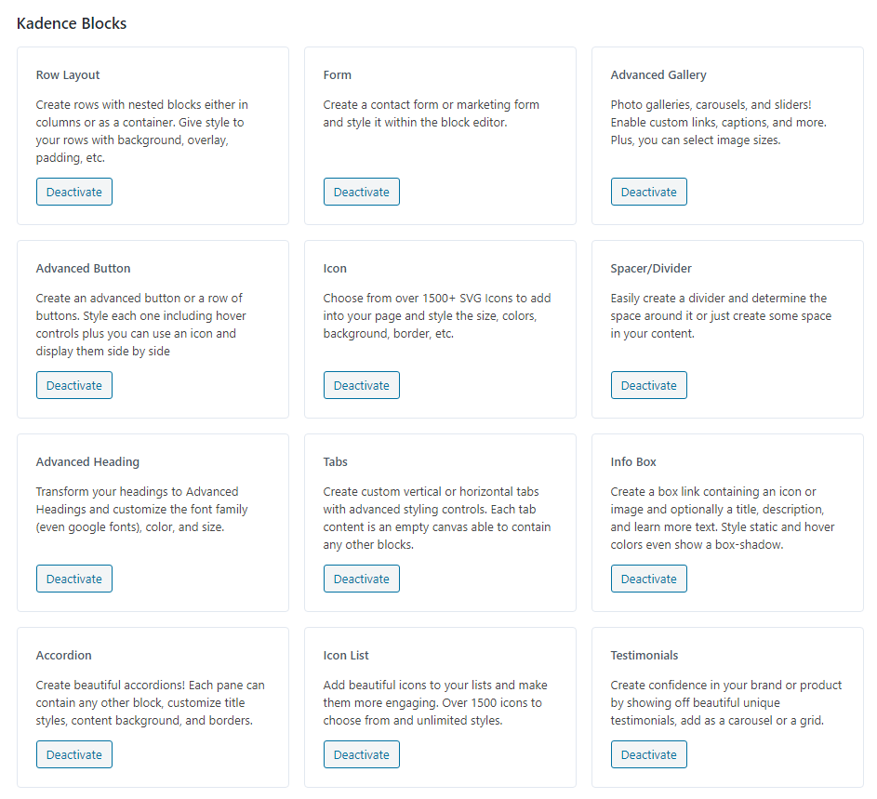This screenshot has height=799, width=877.
Task: Deactivate the Tabs block
Action: point(362,579)
